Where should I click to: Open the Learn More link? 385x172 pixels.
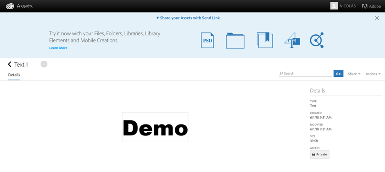click(x=58, y=48)
